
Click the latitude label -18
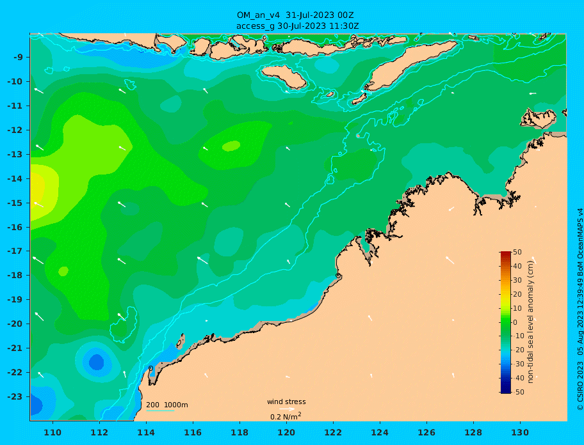[15, 275]
